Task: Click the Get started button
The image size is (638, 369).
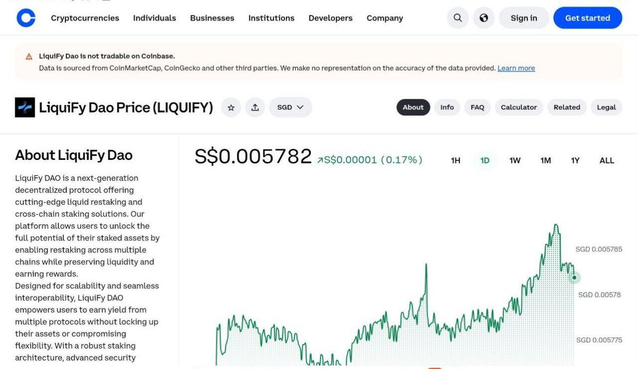Action: pos(587,18)
